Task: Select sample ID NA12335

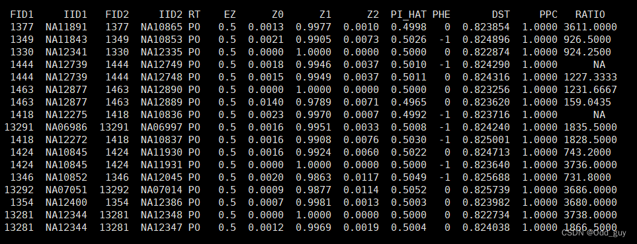Action: click(161, 53)
